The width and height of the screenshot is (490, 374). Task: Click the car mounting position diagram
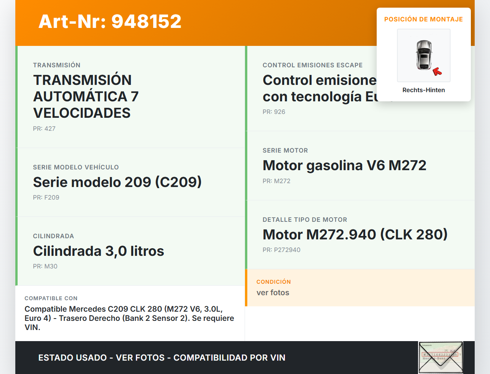pyautogui.click(x=424, y=55)
